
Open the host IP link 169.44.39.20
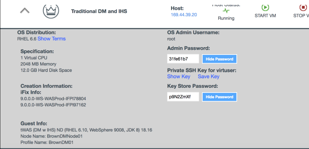tap(184, 15)
